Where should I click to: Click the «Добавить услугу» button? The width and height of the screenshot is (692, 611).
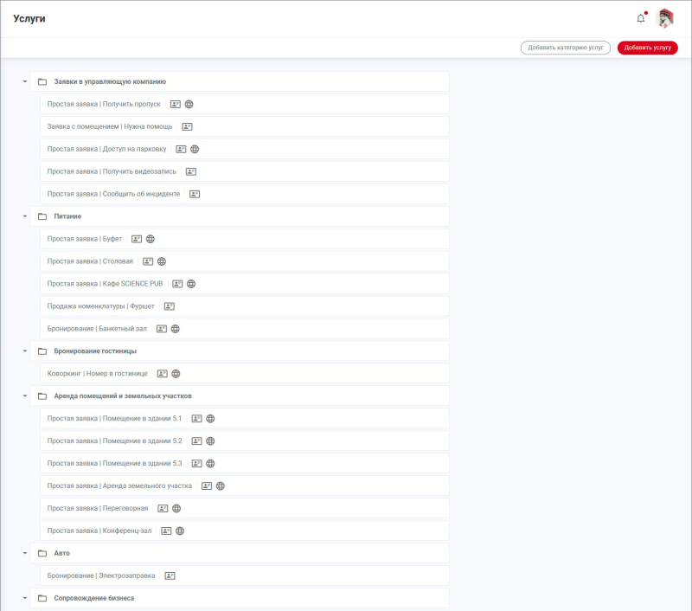coord(647,48)
